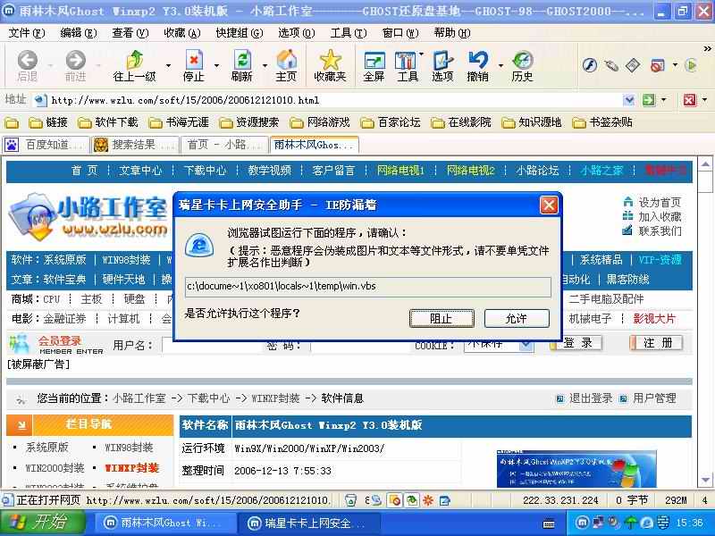Stop page loading with 停止 icon
Viewport: 715px width, 536px height.
pos(194,65)
